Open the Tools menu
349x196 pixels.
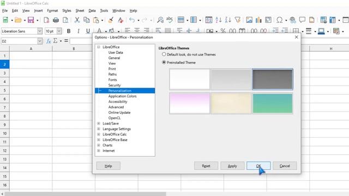pyautogui.click(x=104, y=11)
